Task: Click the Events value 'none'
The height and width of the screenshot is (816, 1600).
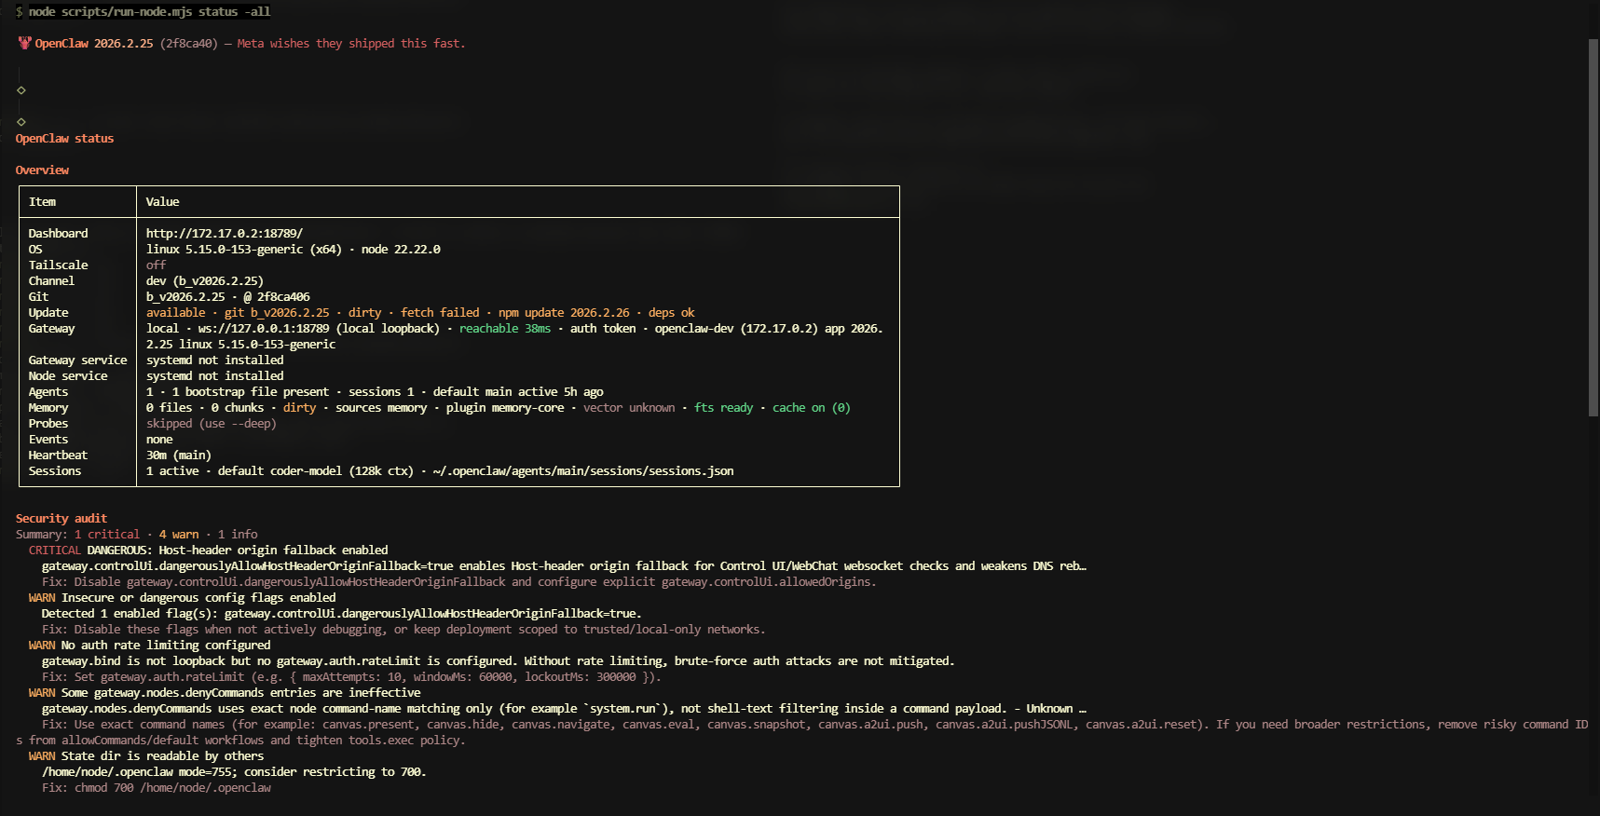Action: click(159, 440)
